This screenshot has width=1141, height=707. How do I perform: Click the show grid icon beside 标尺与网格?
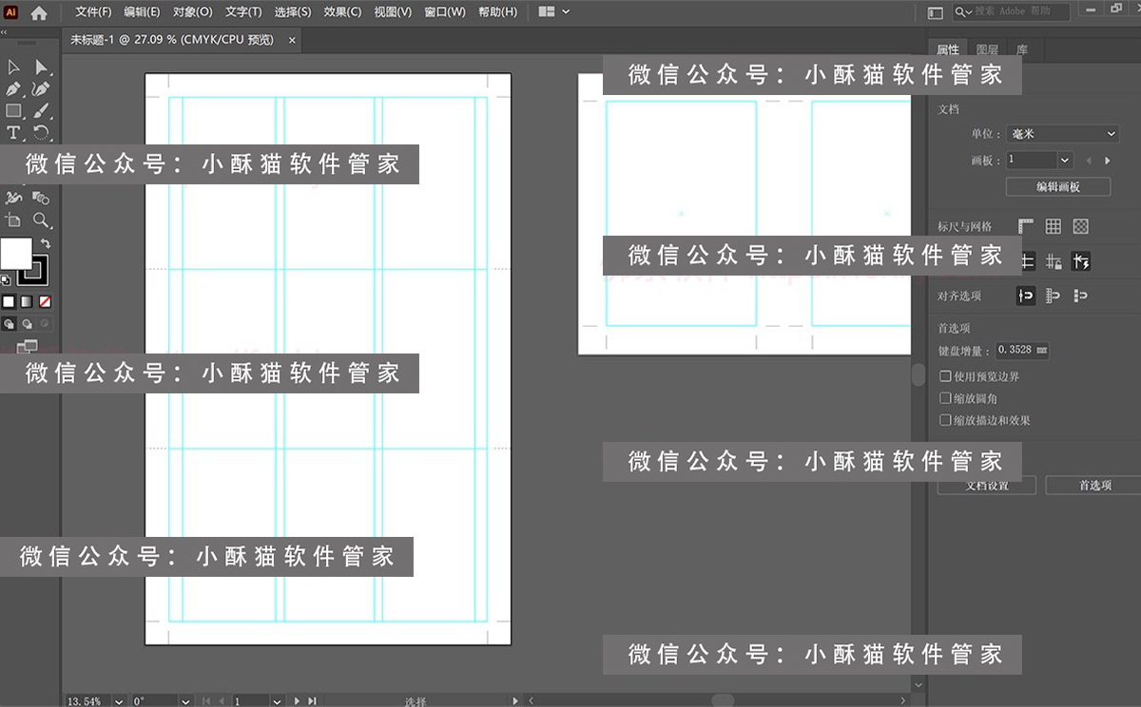click(1053, 226)
